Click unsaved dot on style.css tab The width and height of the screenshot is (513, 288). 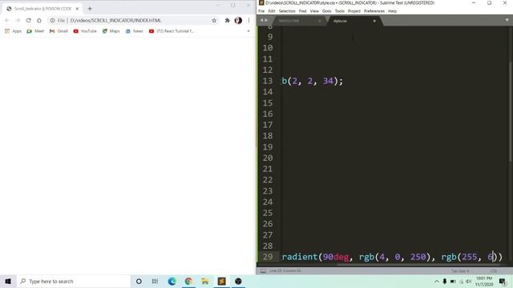pyautogui.click(x=374, y=21)
